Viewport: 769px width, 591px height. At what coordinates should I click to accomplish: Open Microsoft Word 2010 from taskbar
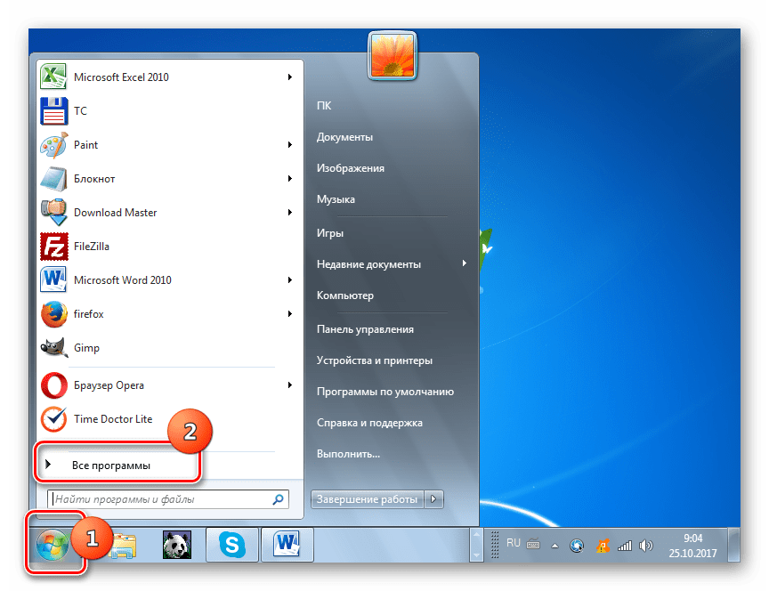285,543
